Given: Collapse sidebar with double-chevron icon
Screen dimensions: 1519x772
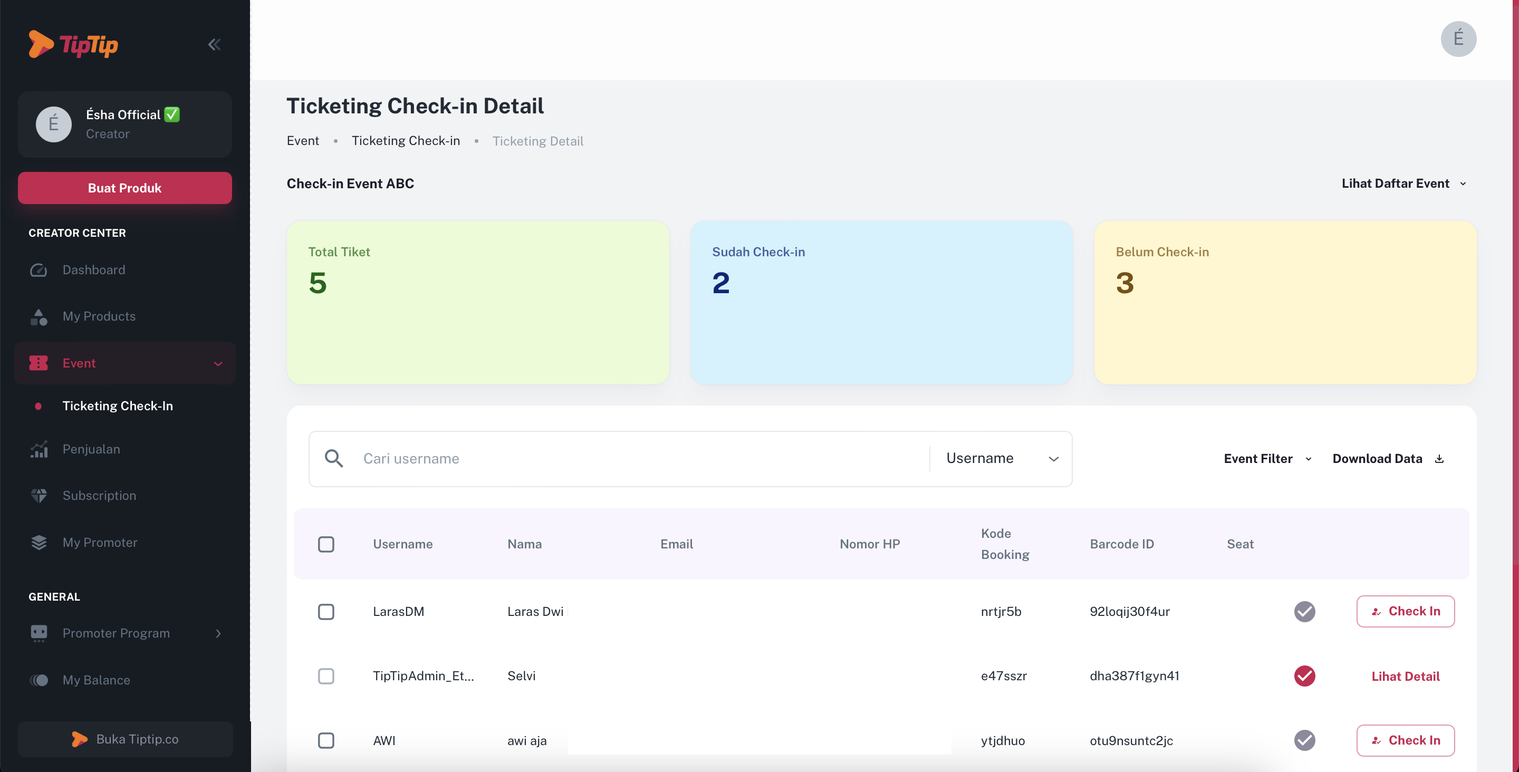Looking at the screenshot, I should [214, 44].
